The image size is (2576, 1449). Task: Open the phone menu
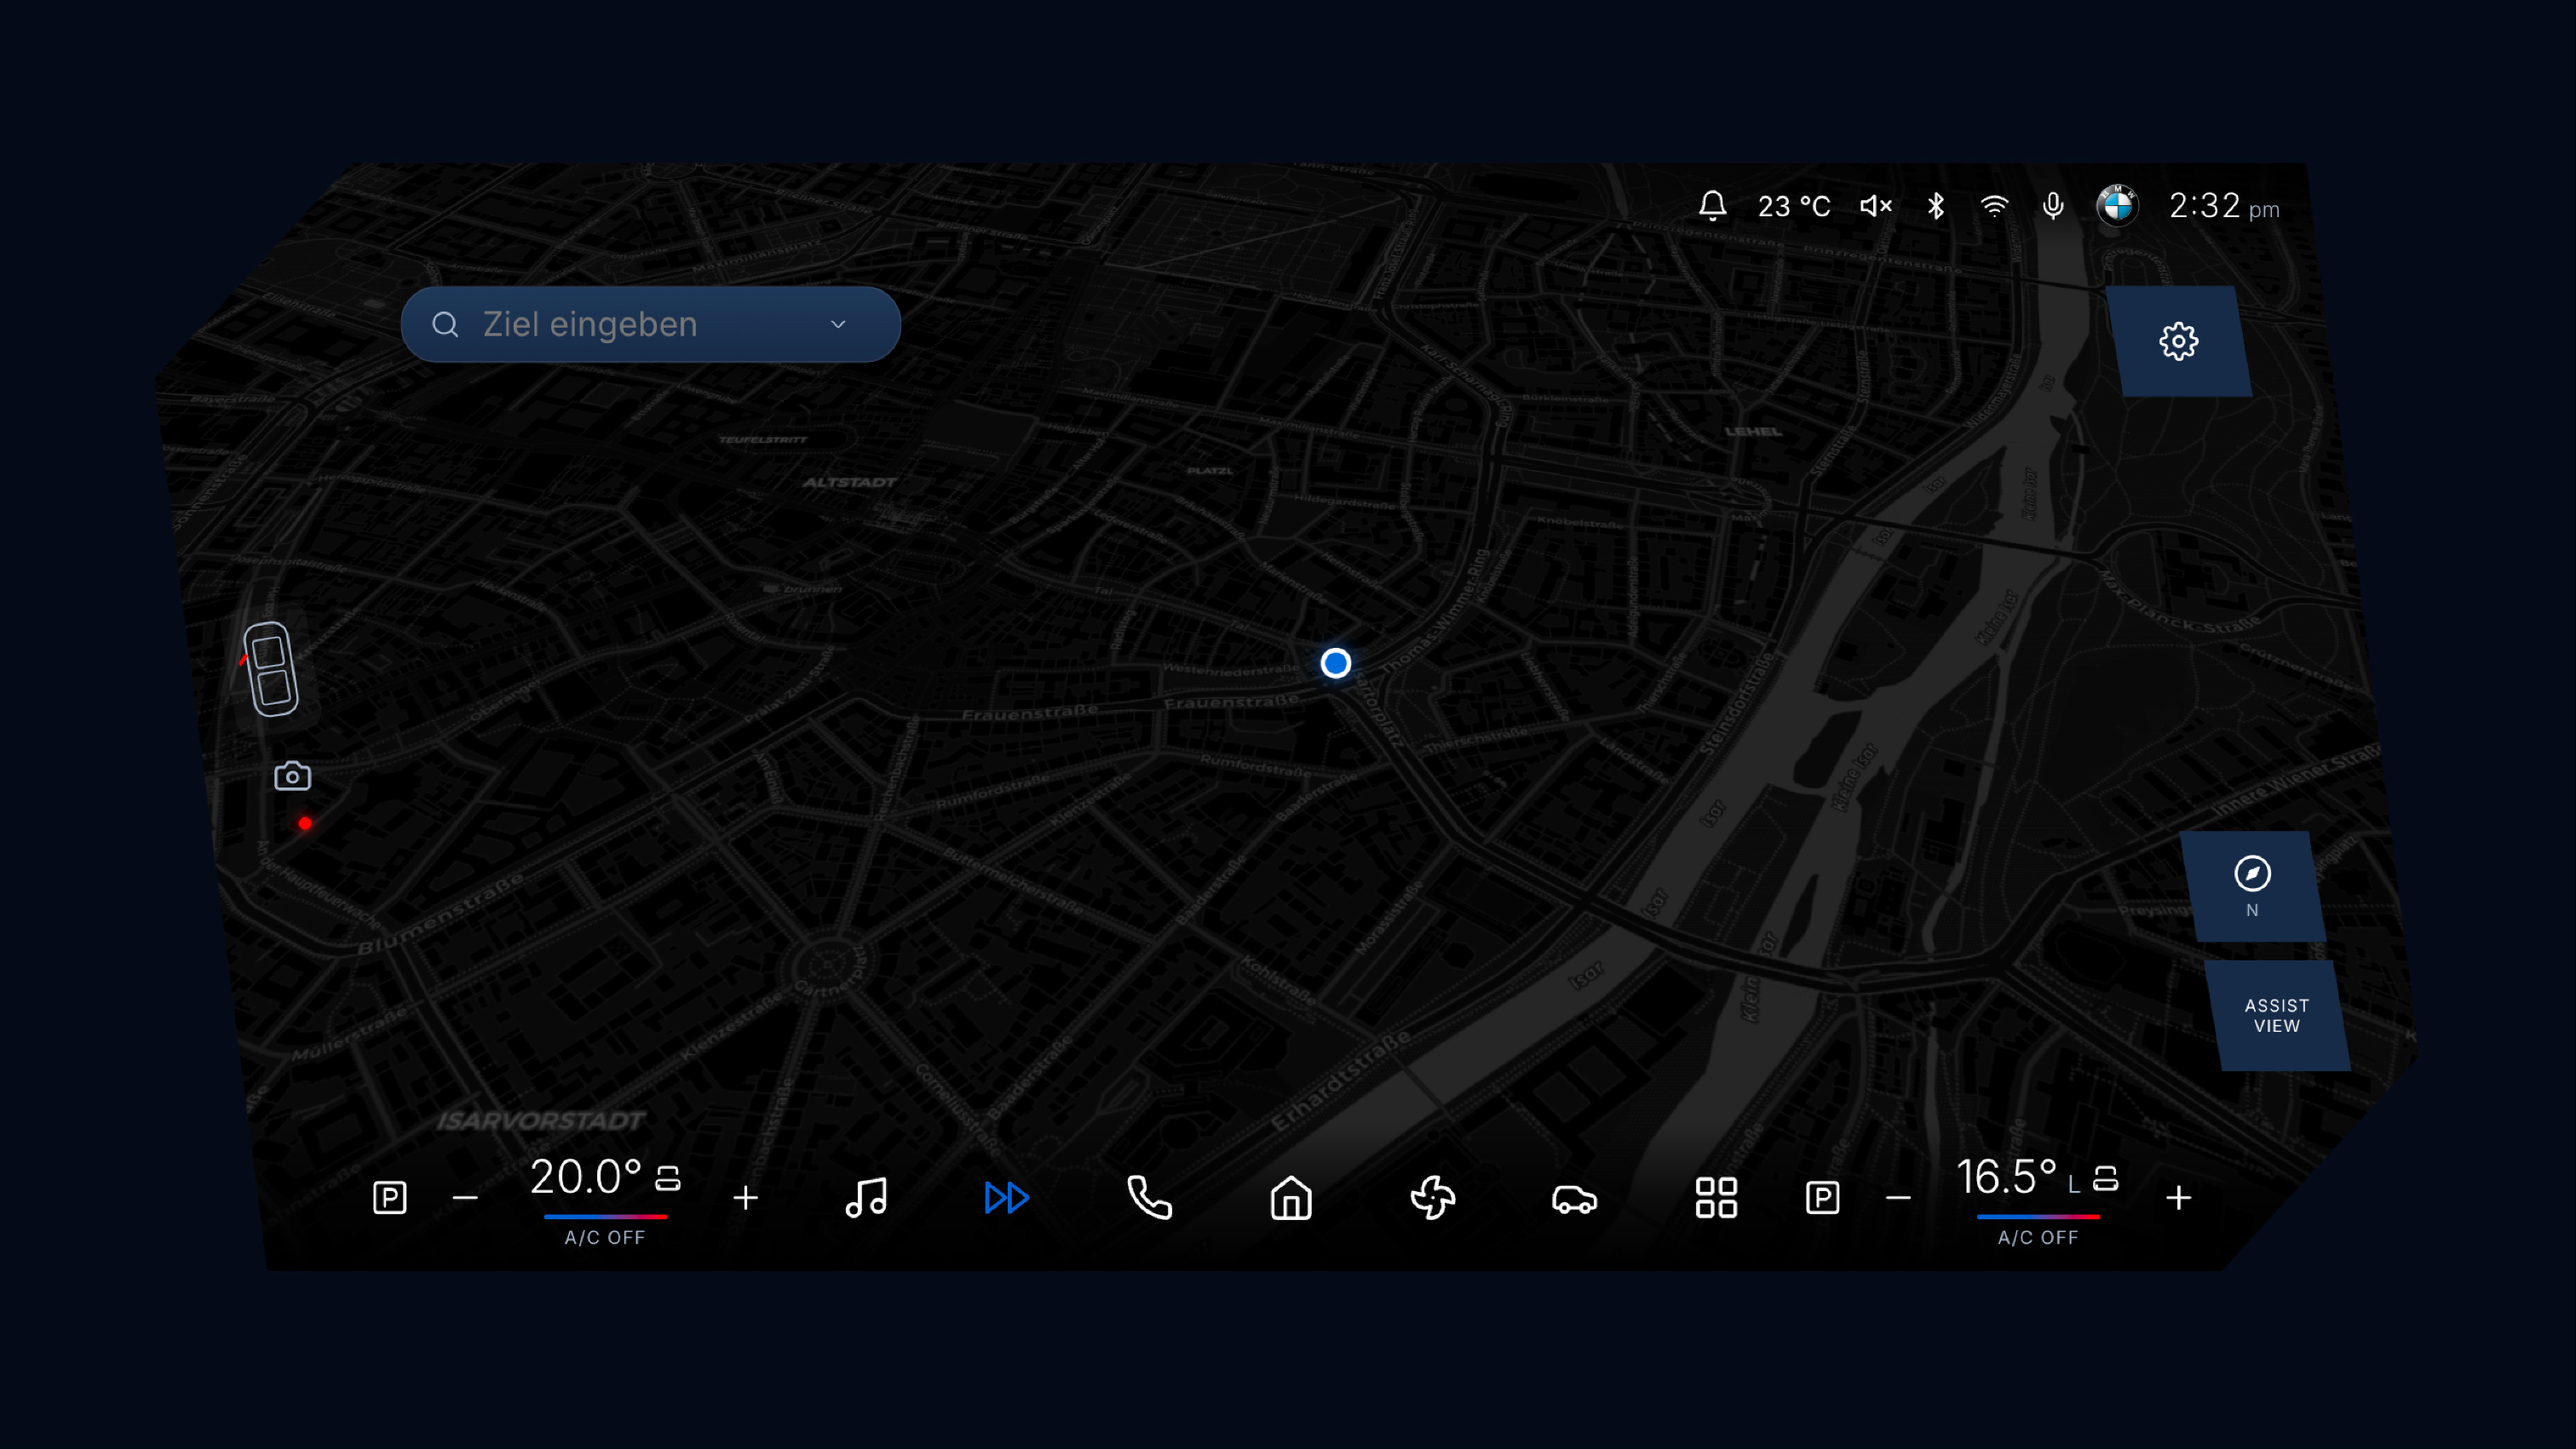pyautogui.click(x=1149, y=1197)
